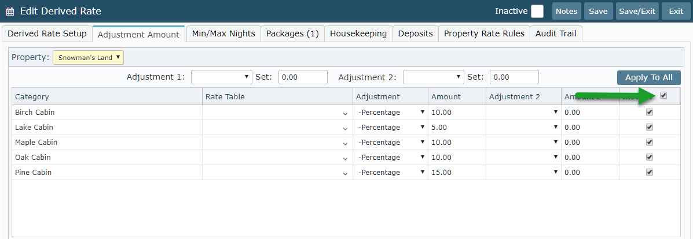Edit the Oak Cabin Amount value 10.00
The image size is (693, 239).
pos(457,158)
